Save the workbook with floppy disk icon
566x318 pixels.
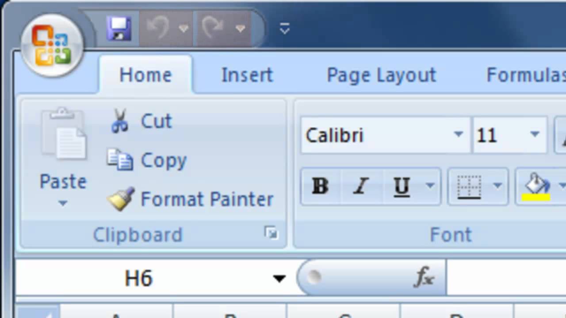tap(119, 29)
